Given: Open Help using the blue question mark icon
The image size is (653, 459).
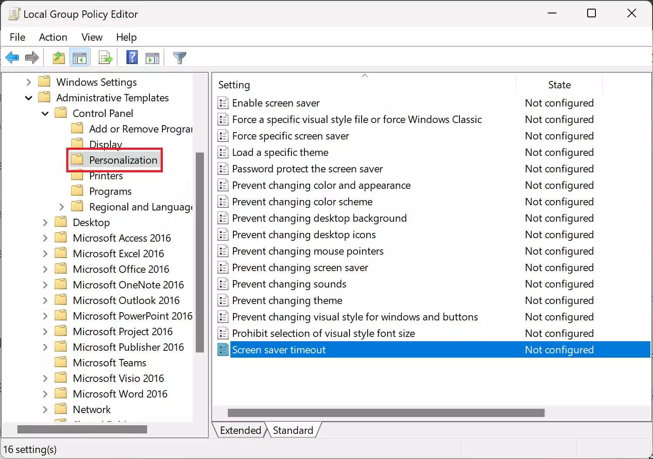Looking at the screenshot, I should 132,57.
